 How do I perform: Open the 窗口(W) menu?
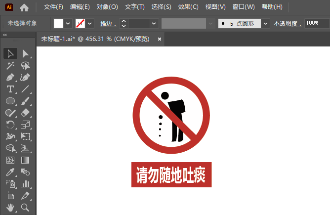[x=244, y=7]
